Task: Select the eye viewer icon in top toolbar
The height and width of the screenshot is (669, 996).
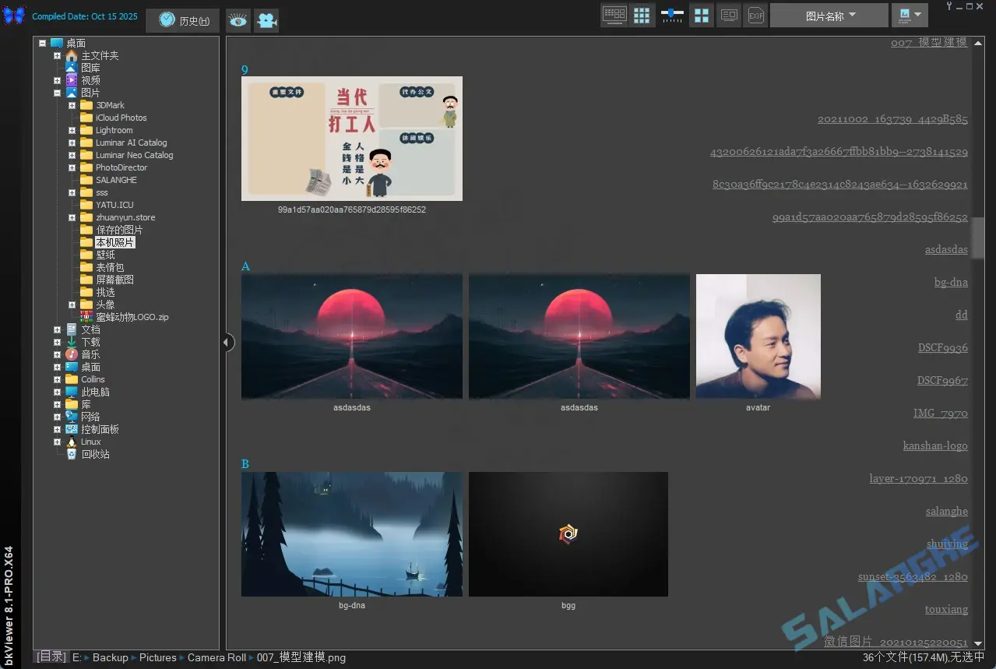Action: [238, 20]
